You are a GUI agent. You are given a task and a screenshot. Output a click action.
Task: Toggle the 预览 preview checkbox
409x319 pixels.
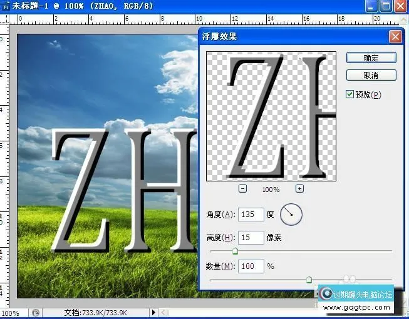349,94
